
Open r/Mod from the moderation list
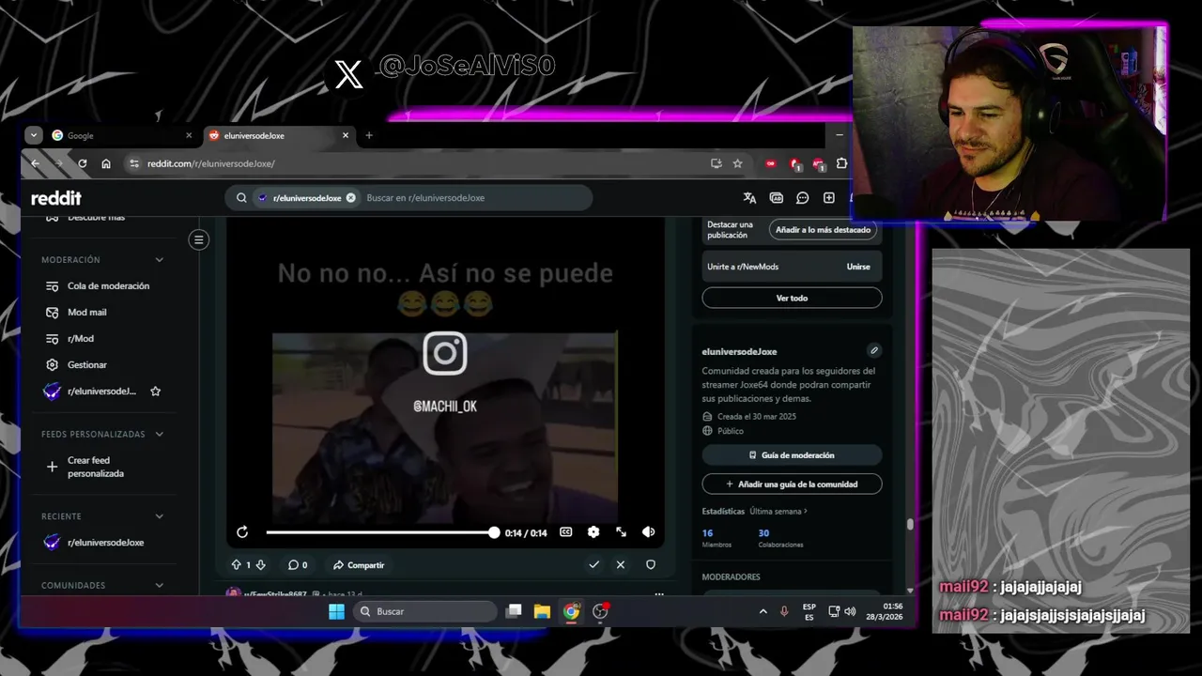tap(81, 338)
